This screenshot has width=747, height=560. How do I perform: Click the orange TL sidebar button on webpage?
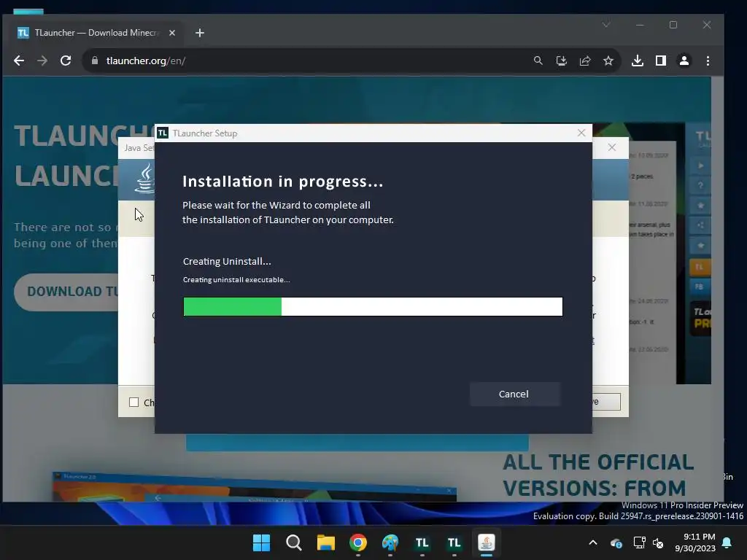click(700, 267)
